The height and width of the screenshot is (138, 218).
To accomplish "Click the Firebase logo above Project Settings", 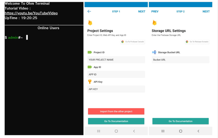I will [90, 23].
